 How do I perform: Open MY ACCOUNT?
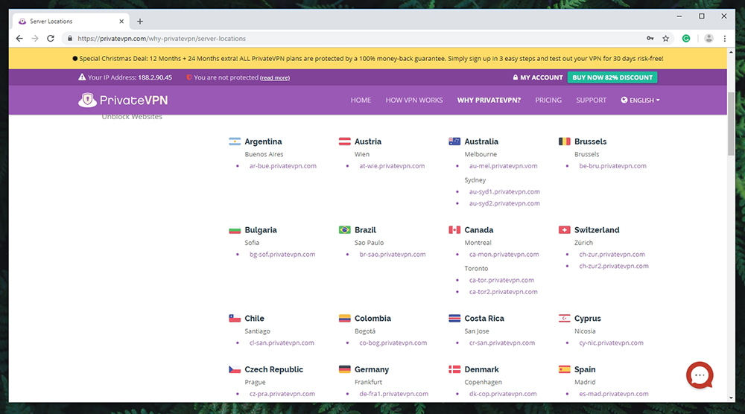click(537, 77)
